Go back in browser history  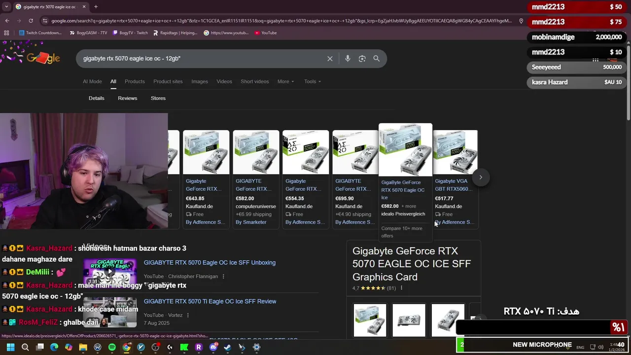(x=7, y=21)
